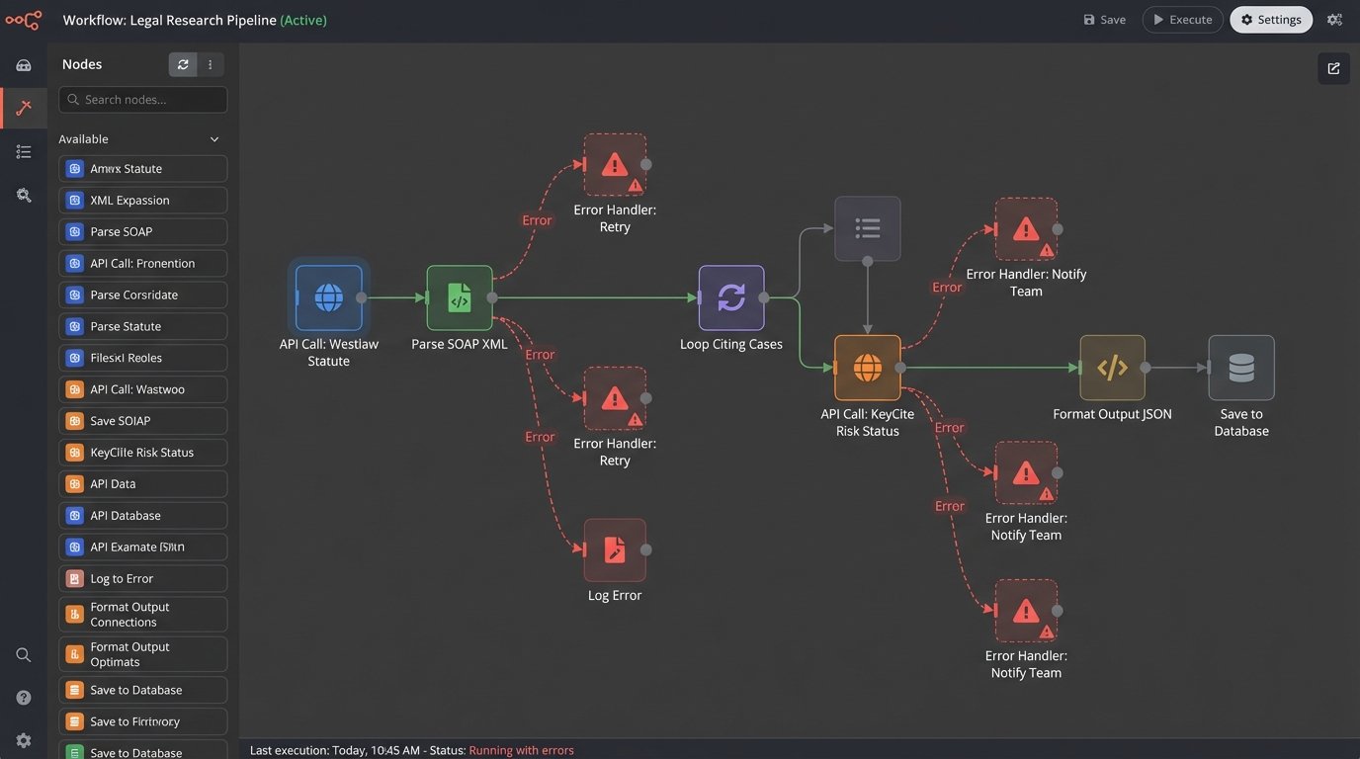
Task: Click the Loop Citing Cases node icon
Action: coord(731,297)
